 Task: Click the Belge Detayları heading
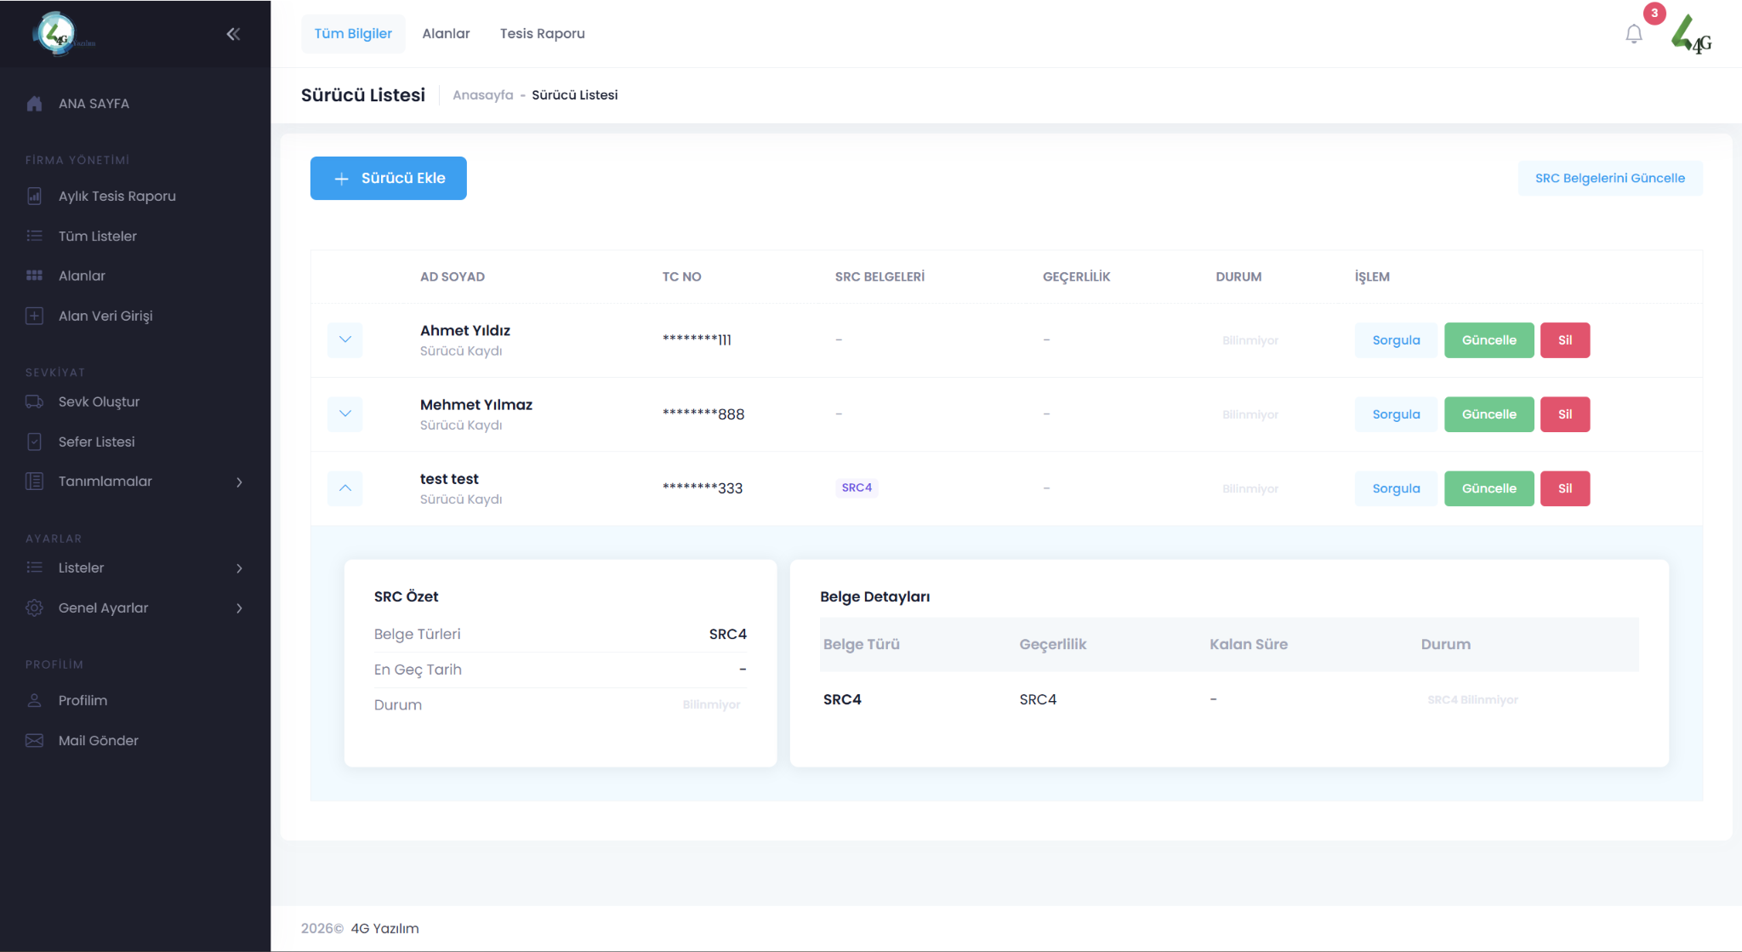pos(874,596)
